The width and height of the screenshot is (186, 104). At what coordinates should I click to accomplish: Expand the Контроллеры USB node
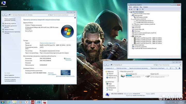[x=131, y=29]
